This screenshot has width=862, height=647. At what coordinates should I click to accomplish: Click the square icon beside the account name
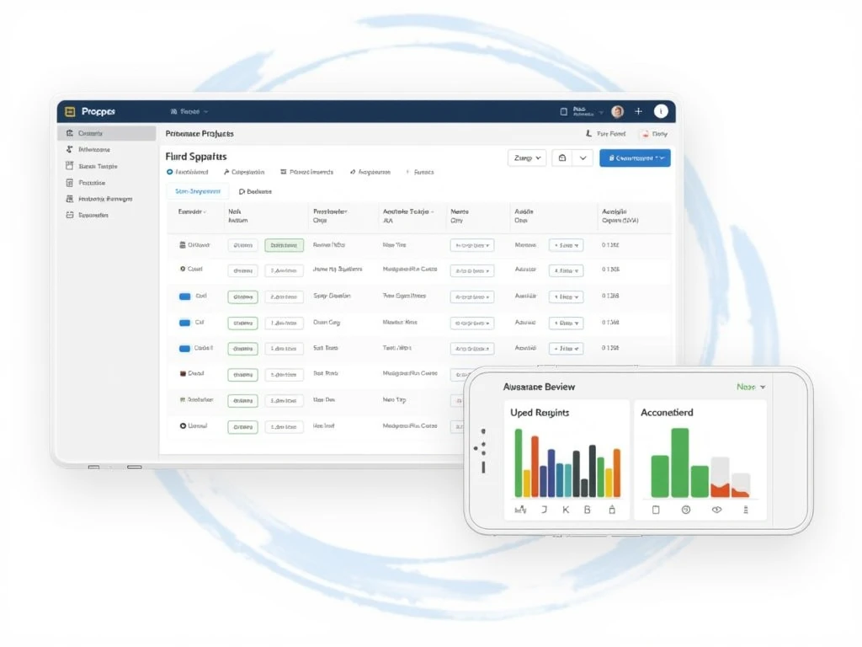click(563, 112)
